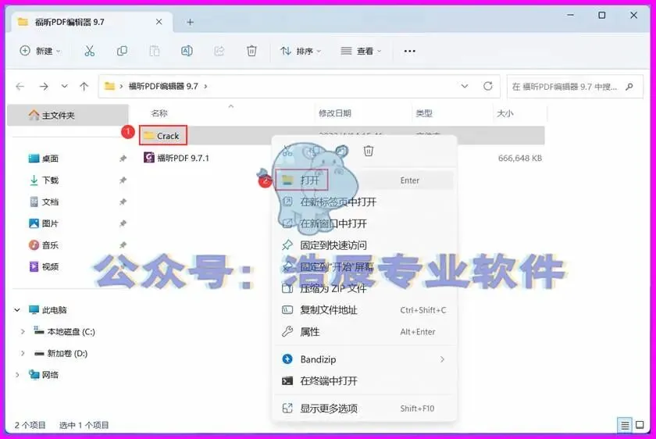The image size is (656, 439).
Task: Select the 福昕PDF编辑器 9.7 tab
Action: pyautogui.click(x=91, y=22)
